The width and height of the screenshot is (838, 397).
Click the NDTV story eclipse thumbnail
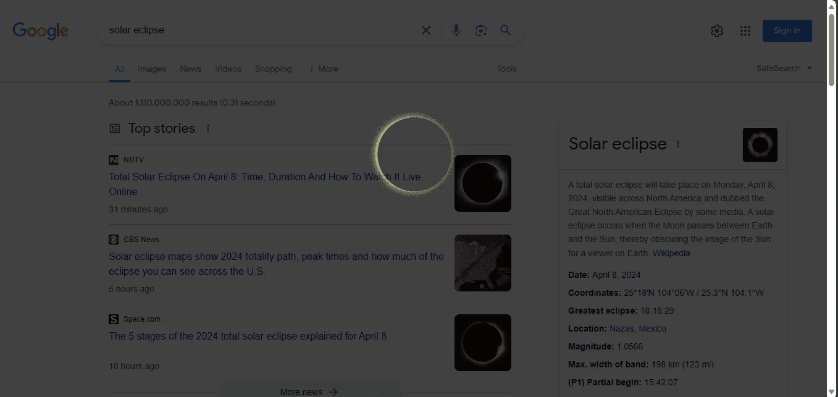tap(483, 183)
